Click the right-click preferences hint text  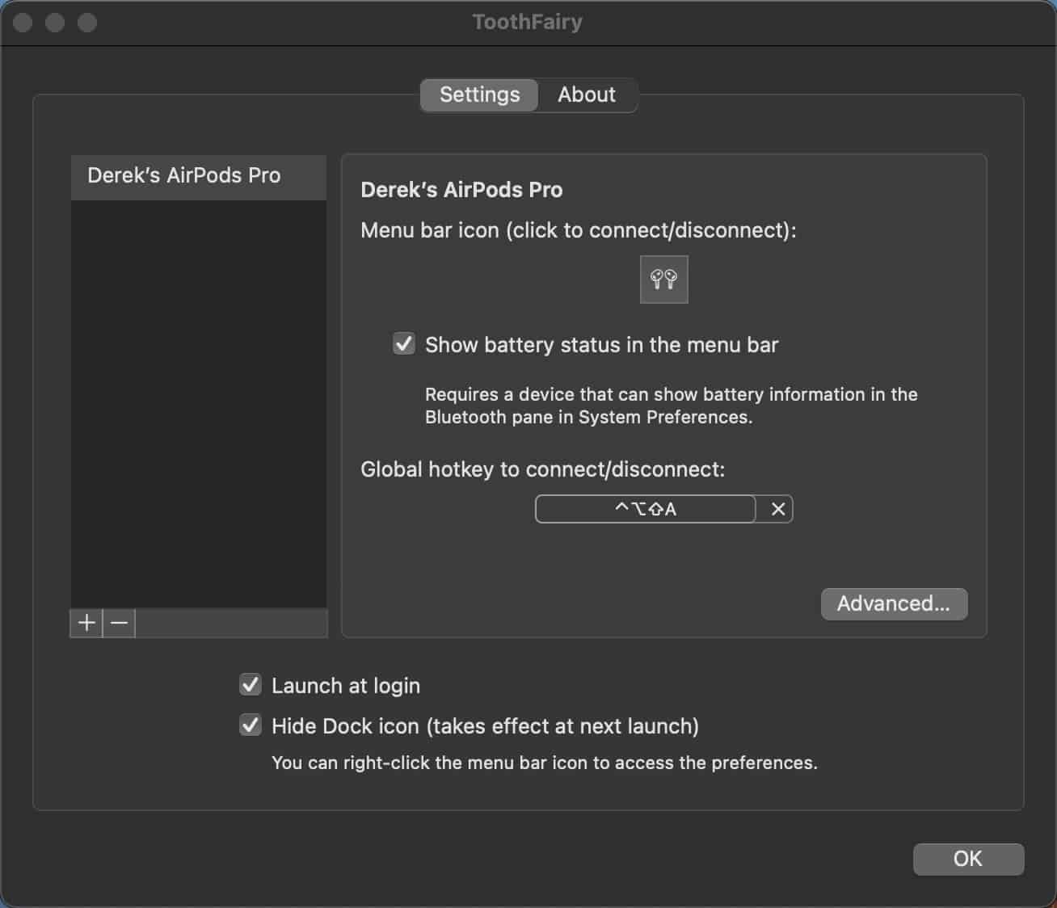545,763
